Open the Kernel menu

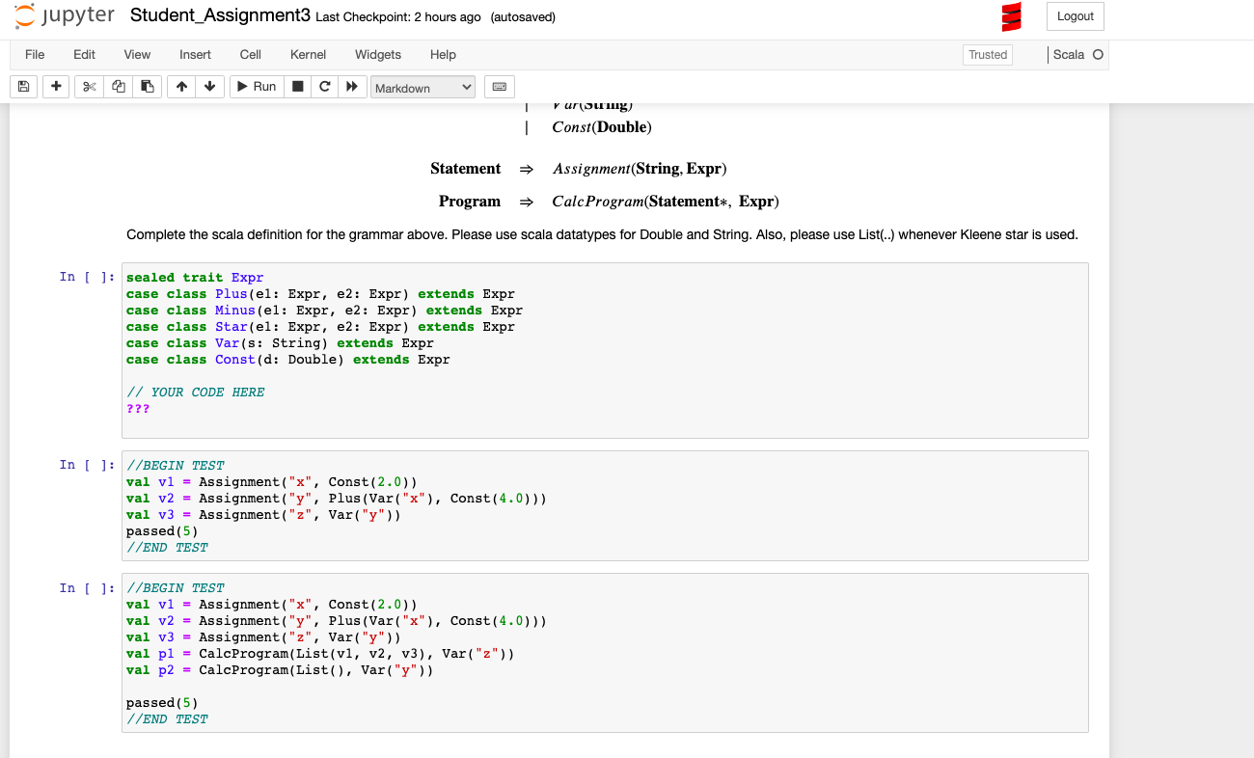click(308, 55)
